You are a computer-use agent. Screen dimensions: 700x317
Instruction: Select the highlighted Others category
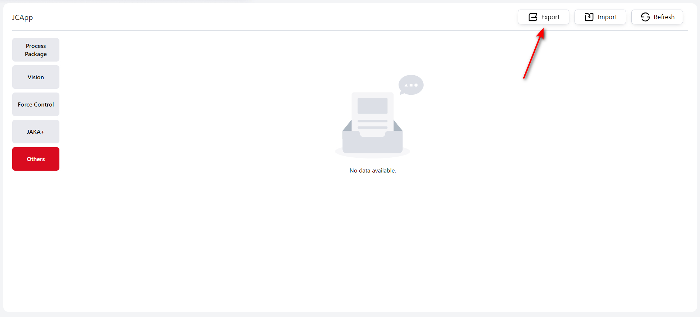[x=36, y=159]
